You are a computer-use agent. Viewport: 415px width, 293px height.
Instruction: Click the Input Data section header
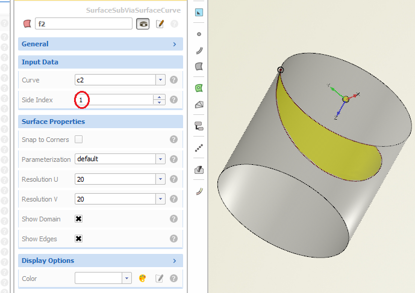(101, 62)
